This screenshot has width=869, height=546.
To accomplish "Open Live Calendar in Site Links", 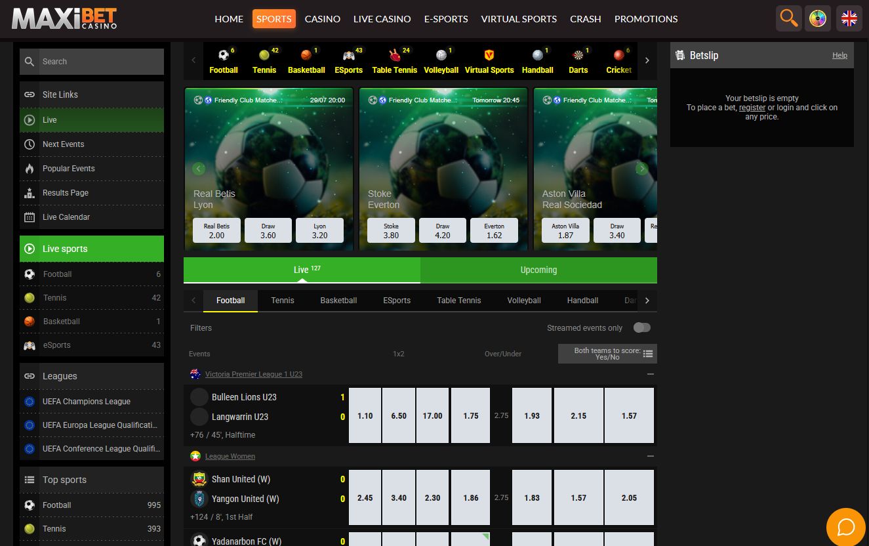I will coord(92,217).
